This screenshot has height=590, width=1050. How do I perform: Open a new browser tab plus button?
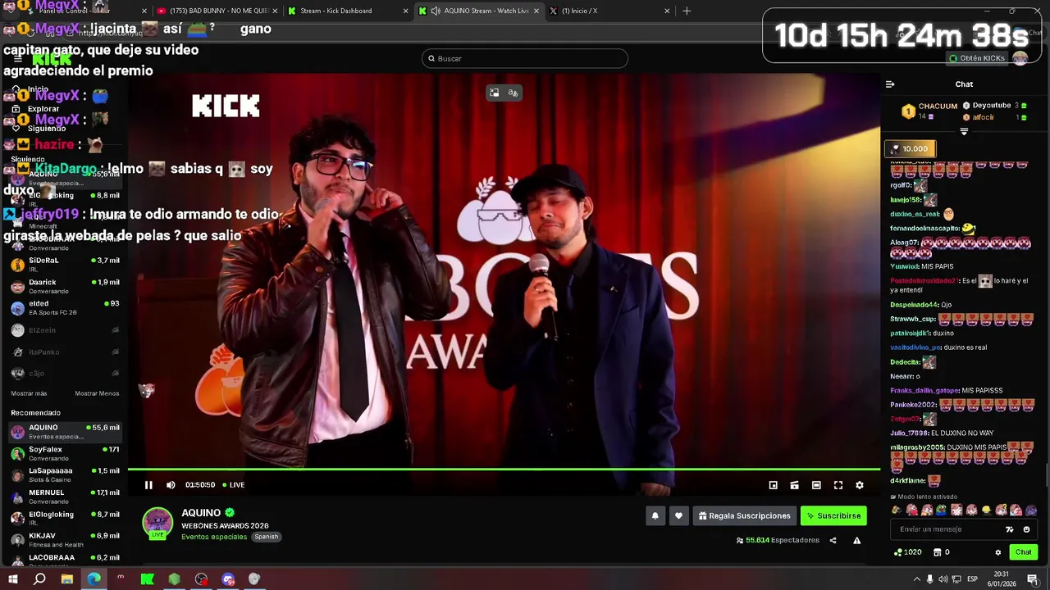(687, 11)
